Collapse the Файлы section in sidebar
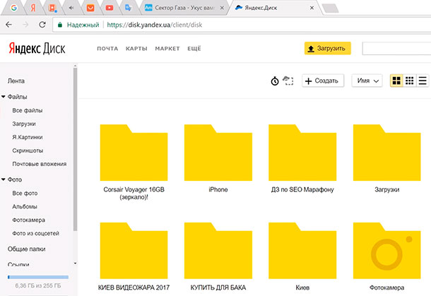431x296 pixels. (x=4, y=97)
